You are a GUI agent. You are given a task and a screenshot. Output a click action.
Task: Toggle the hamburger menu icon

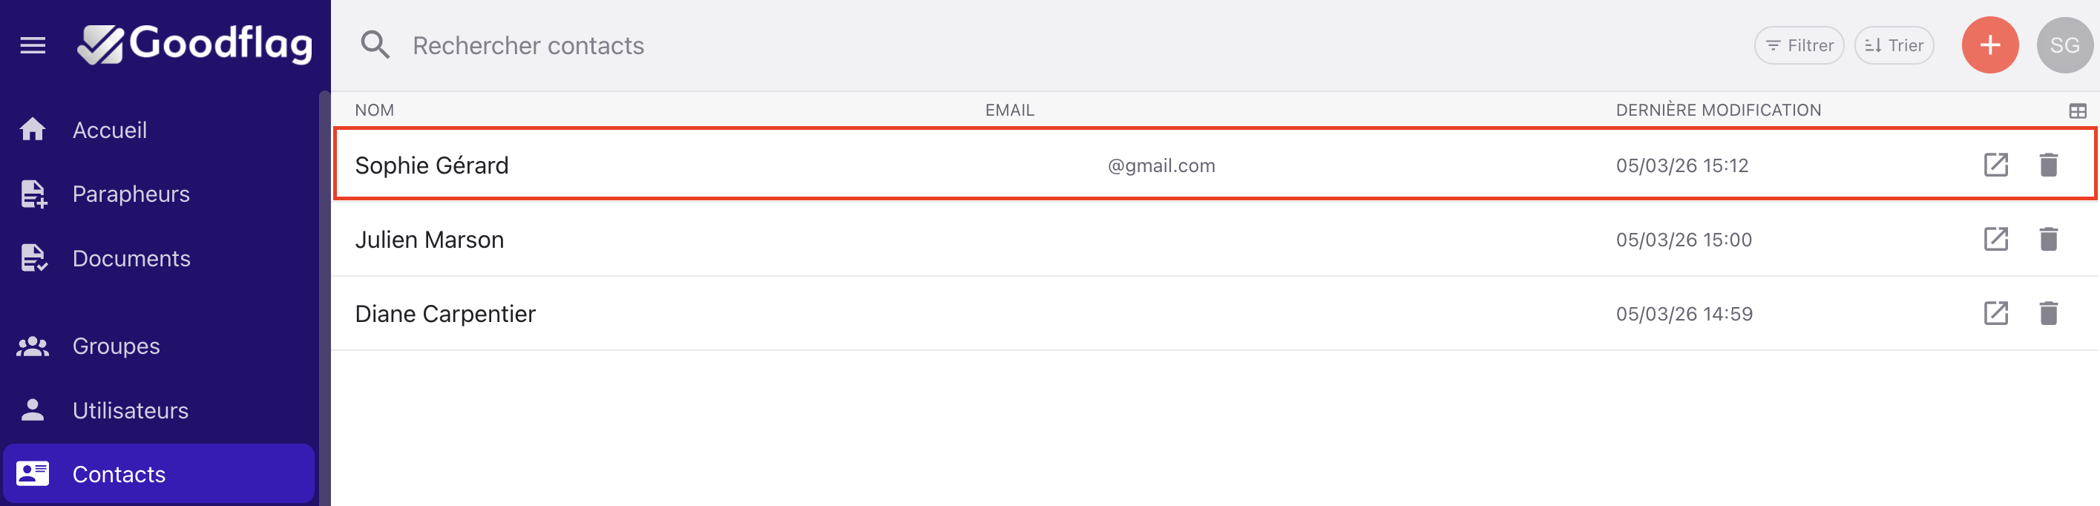tap(33, 46)
